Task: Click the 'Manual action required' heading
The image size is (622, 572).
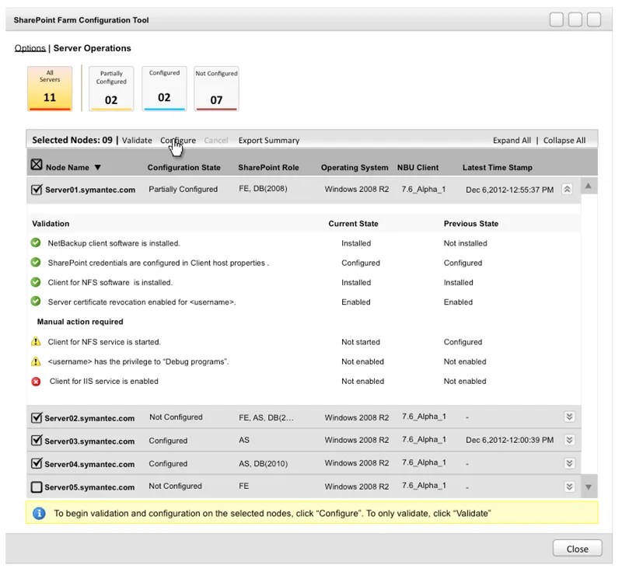Action: click(x=80, y=322)
